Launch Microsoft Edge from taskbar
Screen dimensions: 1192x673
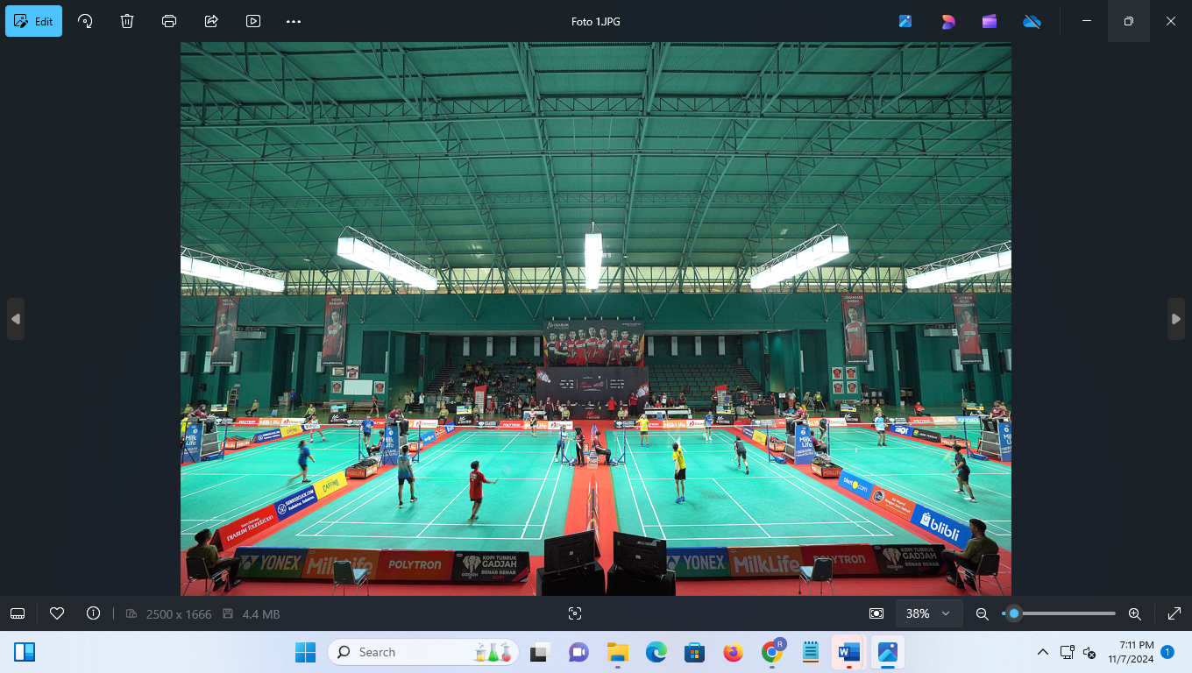pos(656,652)
